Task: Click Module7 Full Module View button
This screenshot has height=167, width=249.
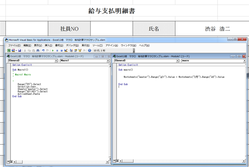Action: pos(117,161)
